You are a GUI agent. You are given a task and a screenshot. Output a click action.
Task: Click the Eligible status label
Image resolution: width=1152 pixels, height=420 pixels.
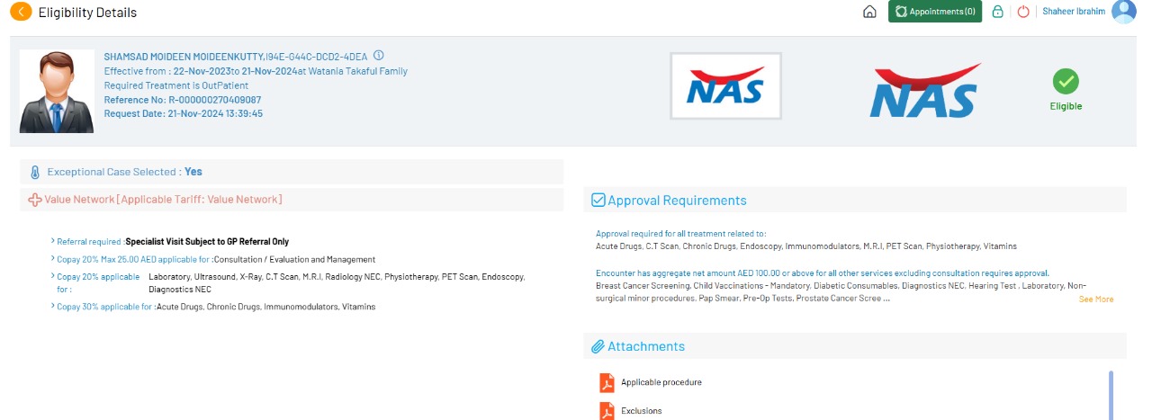coord(1066,106)
